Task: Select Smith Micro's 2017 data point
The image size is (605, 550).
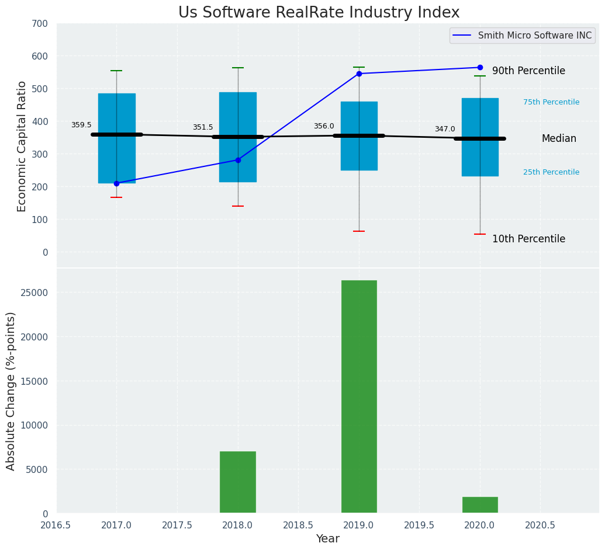Action: click(116, 183)
